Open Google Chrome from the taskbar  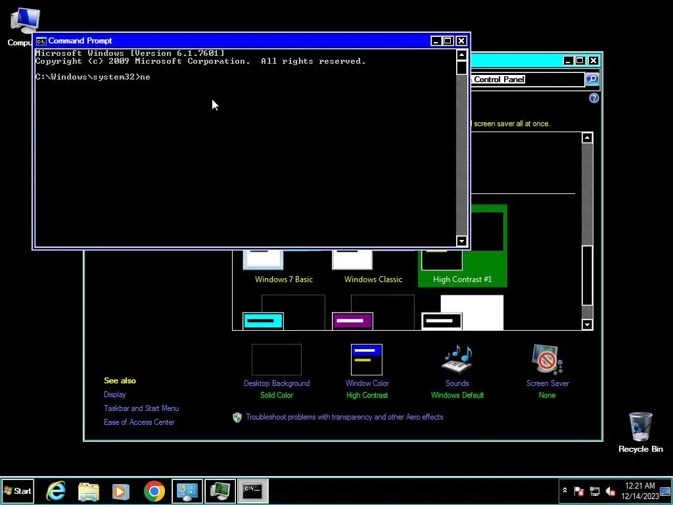(x=154, y=491)
